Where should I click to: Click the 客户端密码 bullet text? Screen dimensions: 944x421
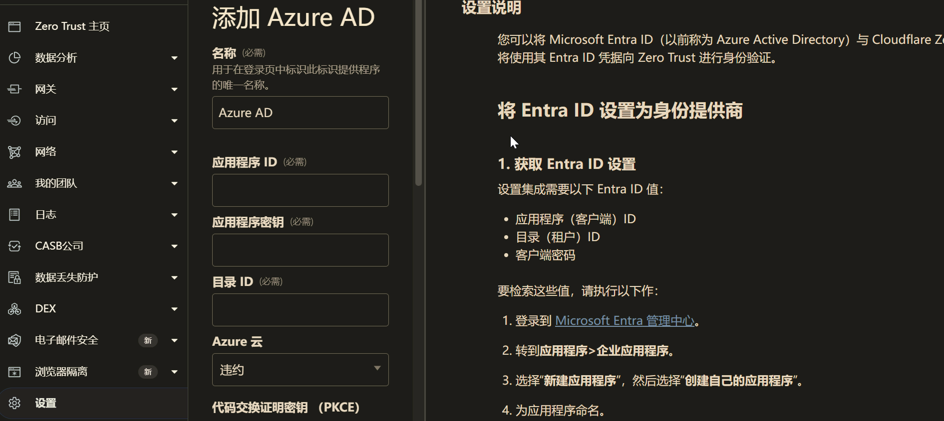point(545,256)
